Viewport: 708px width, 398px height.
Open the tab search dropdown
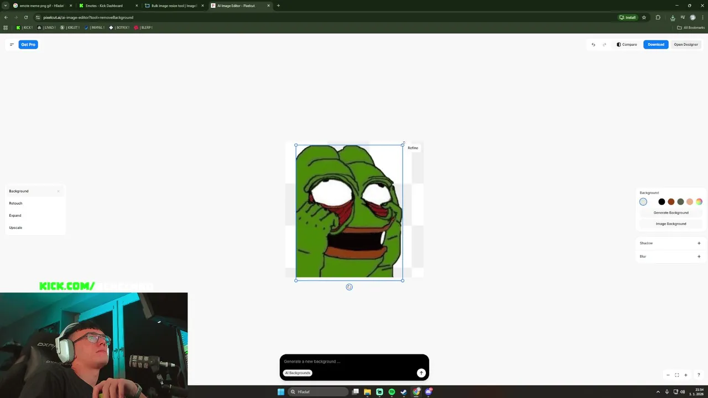pyautogui.click(x=5, y=6)
